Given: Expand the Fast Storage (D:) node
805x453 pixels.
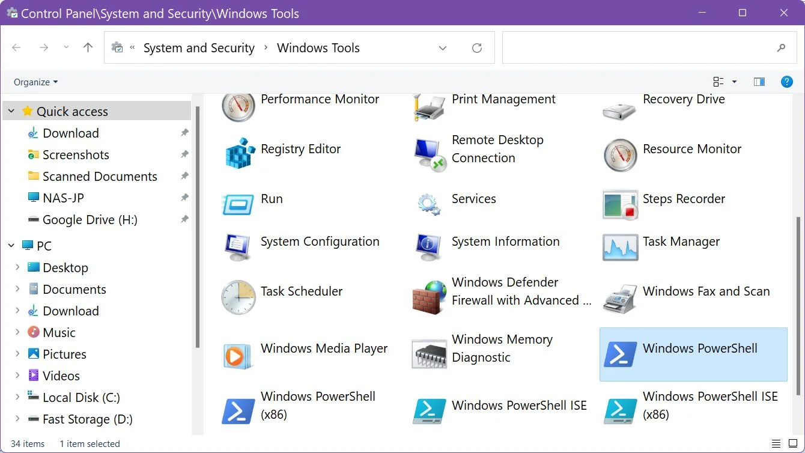Looking at the screenshot, I should point(18,419).
